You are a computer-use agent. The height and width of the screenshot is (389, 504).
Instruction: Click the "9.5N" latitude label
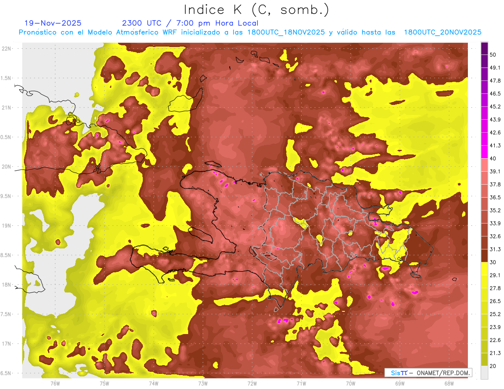tap(6, 196)
